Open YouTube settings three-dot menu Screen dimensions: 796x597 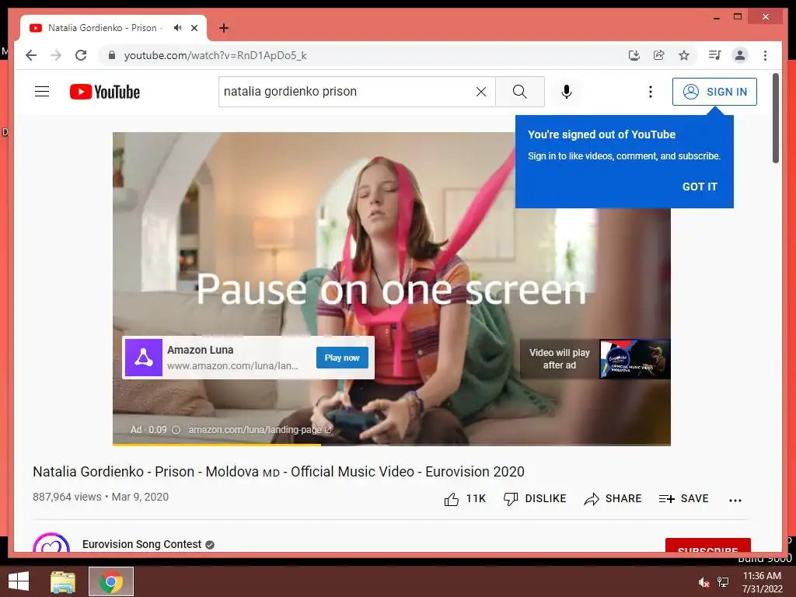(x=651, y=92)
